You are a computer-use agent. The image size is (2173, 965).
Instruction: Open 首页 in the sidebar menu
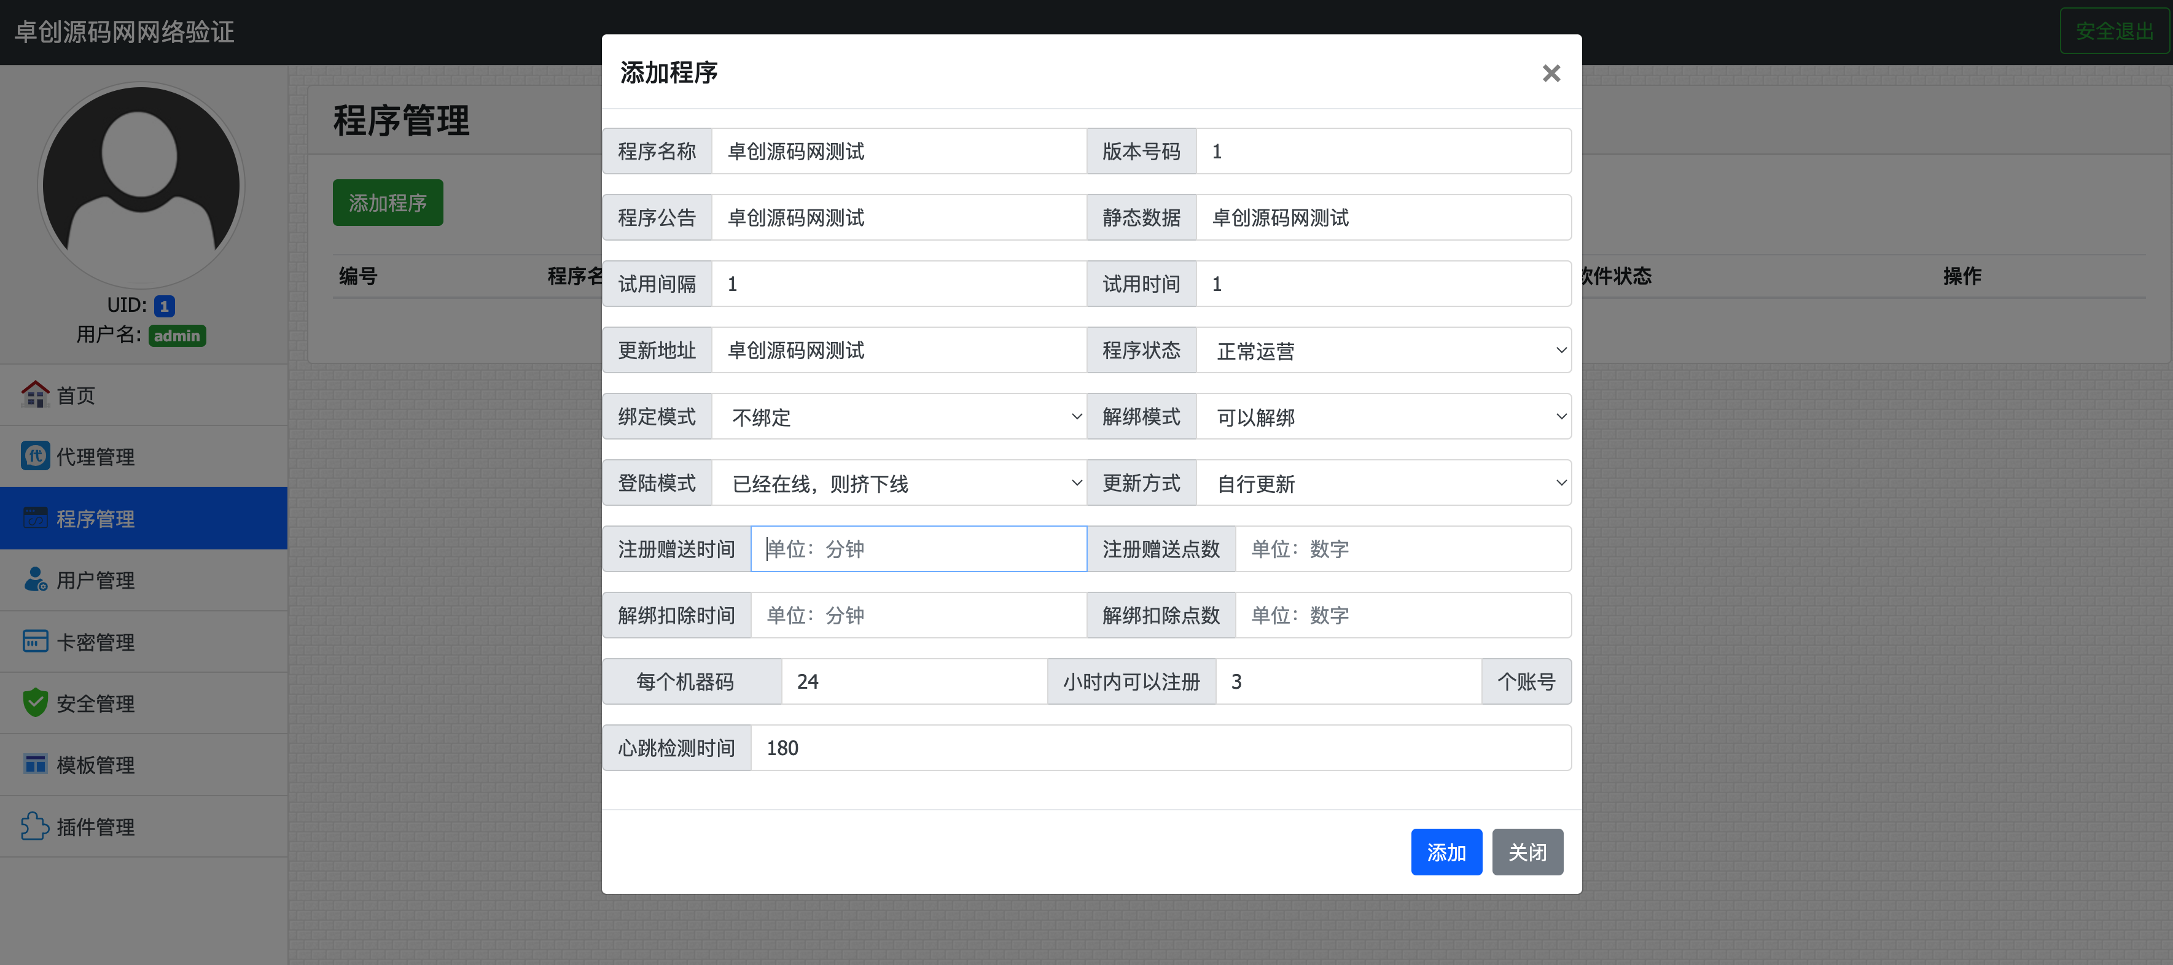pyautogui.click(x=143, y=395)
